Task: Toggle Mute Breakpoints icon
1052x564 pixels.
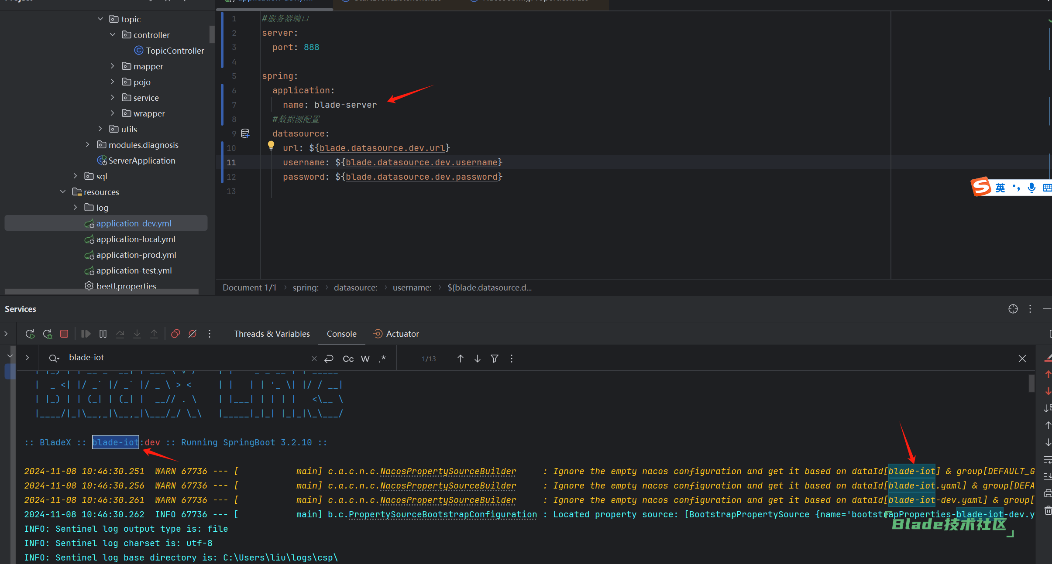Action: (193, 334)
